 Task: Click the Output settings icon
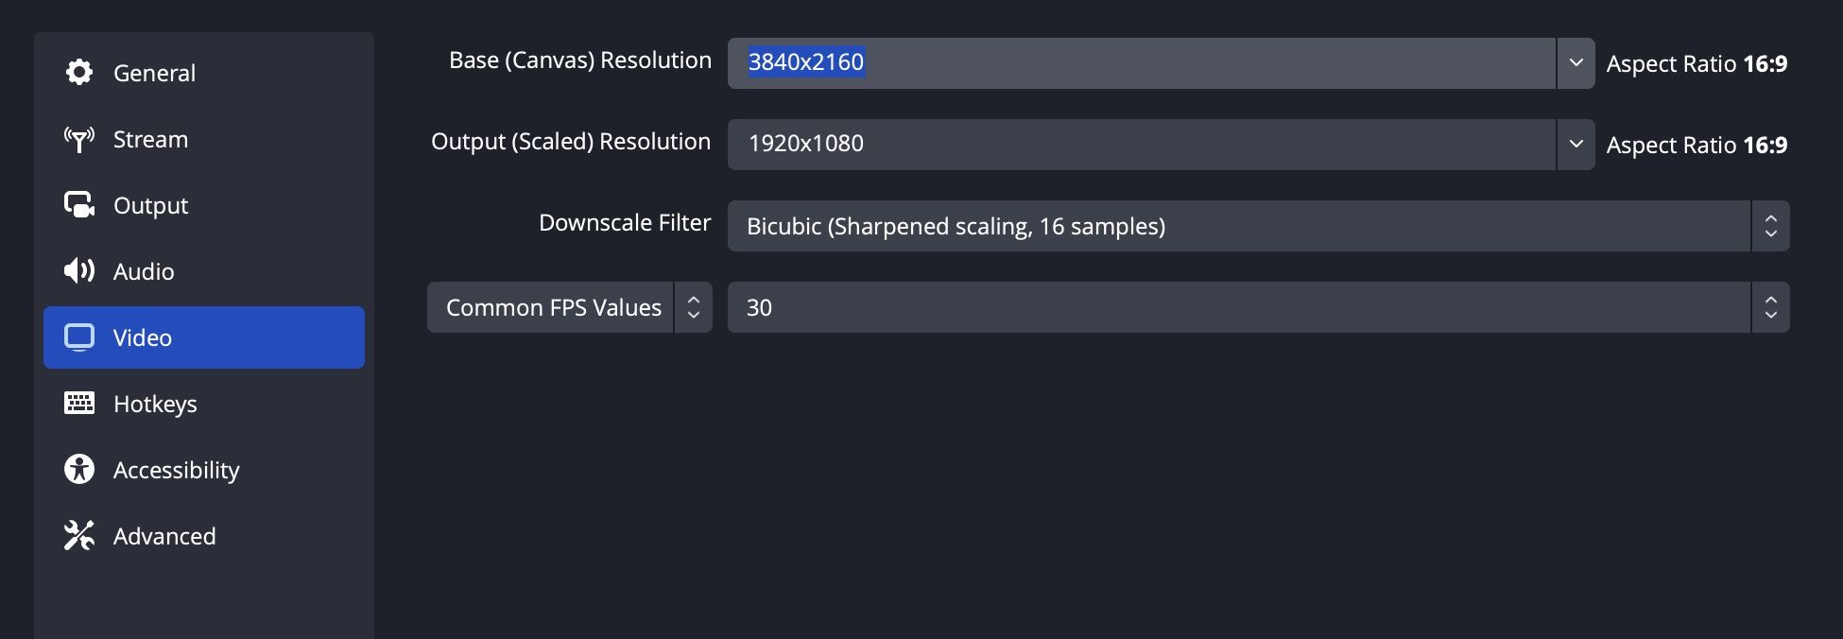click(79, 205)
